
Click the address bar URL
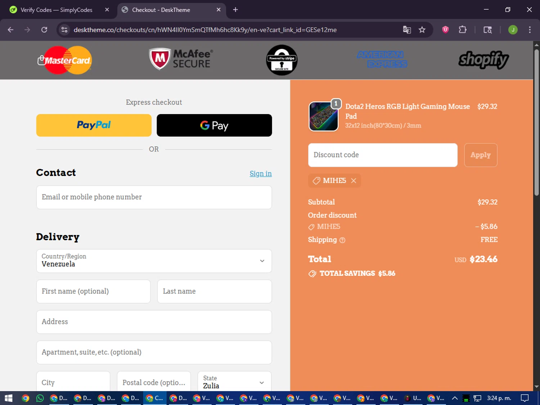coord(205,30)
